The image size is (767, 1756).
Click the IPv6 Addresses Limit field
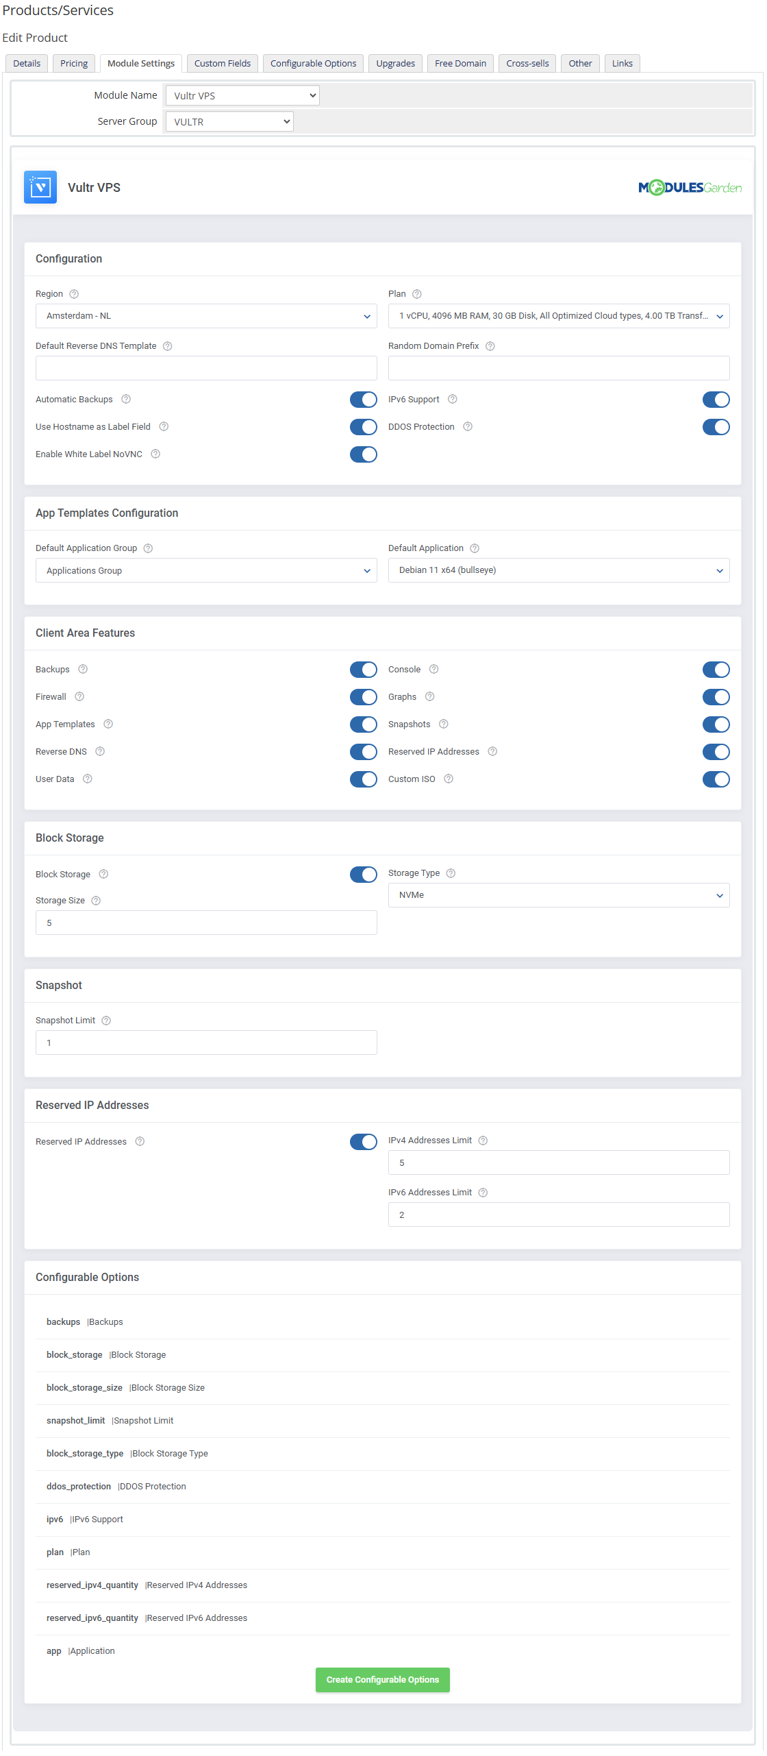coord(559,1215)
